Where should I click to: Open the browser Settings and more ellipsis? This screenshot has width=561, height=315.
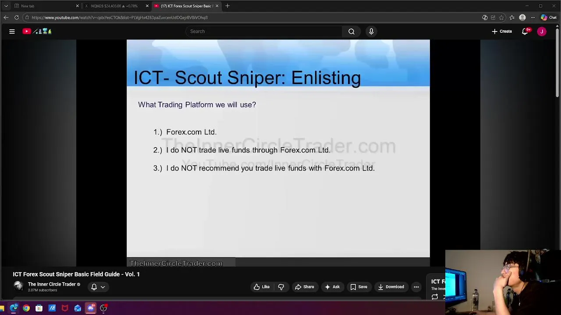point(533,17)
